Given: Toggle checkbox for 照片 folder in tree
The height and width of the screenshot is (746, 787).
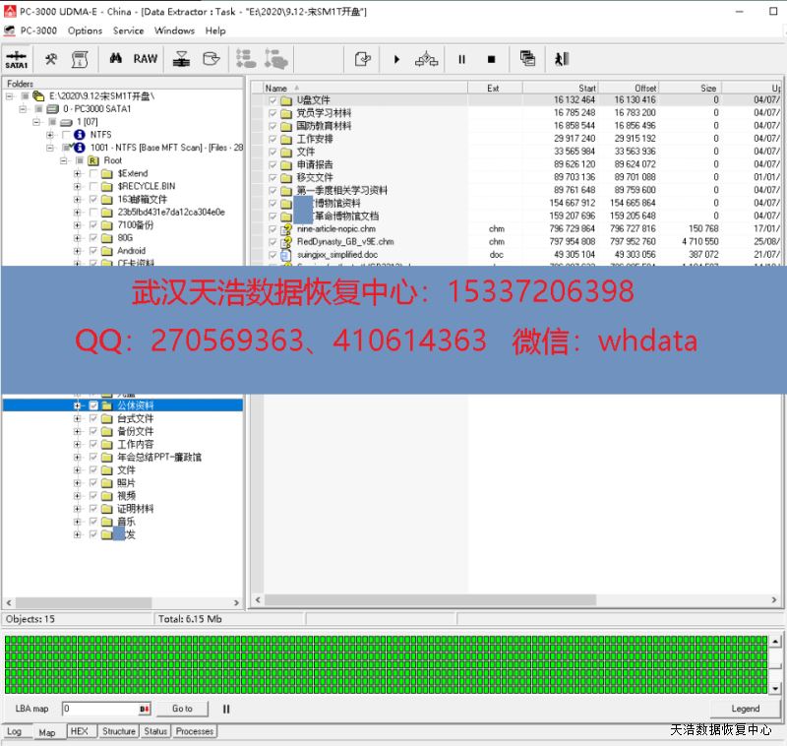Looking at the screenshot, I should pyautogui.click(x=93, y=483).
